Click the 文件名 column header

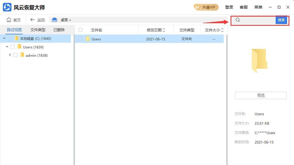point(96,30)
